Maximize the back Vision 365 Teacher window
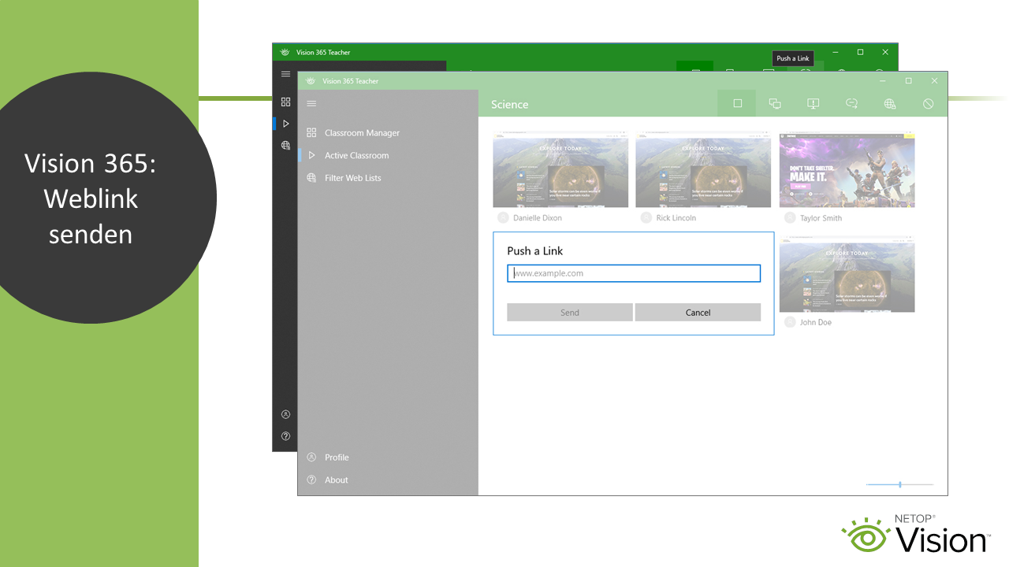This screenshot has height=567, width=1009. point(860,52)
